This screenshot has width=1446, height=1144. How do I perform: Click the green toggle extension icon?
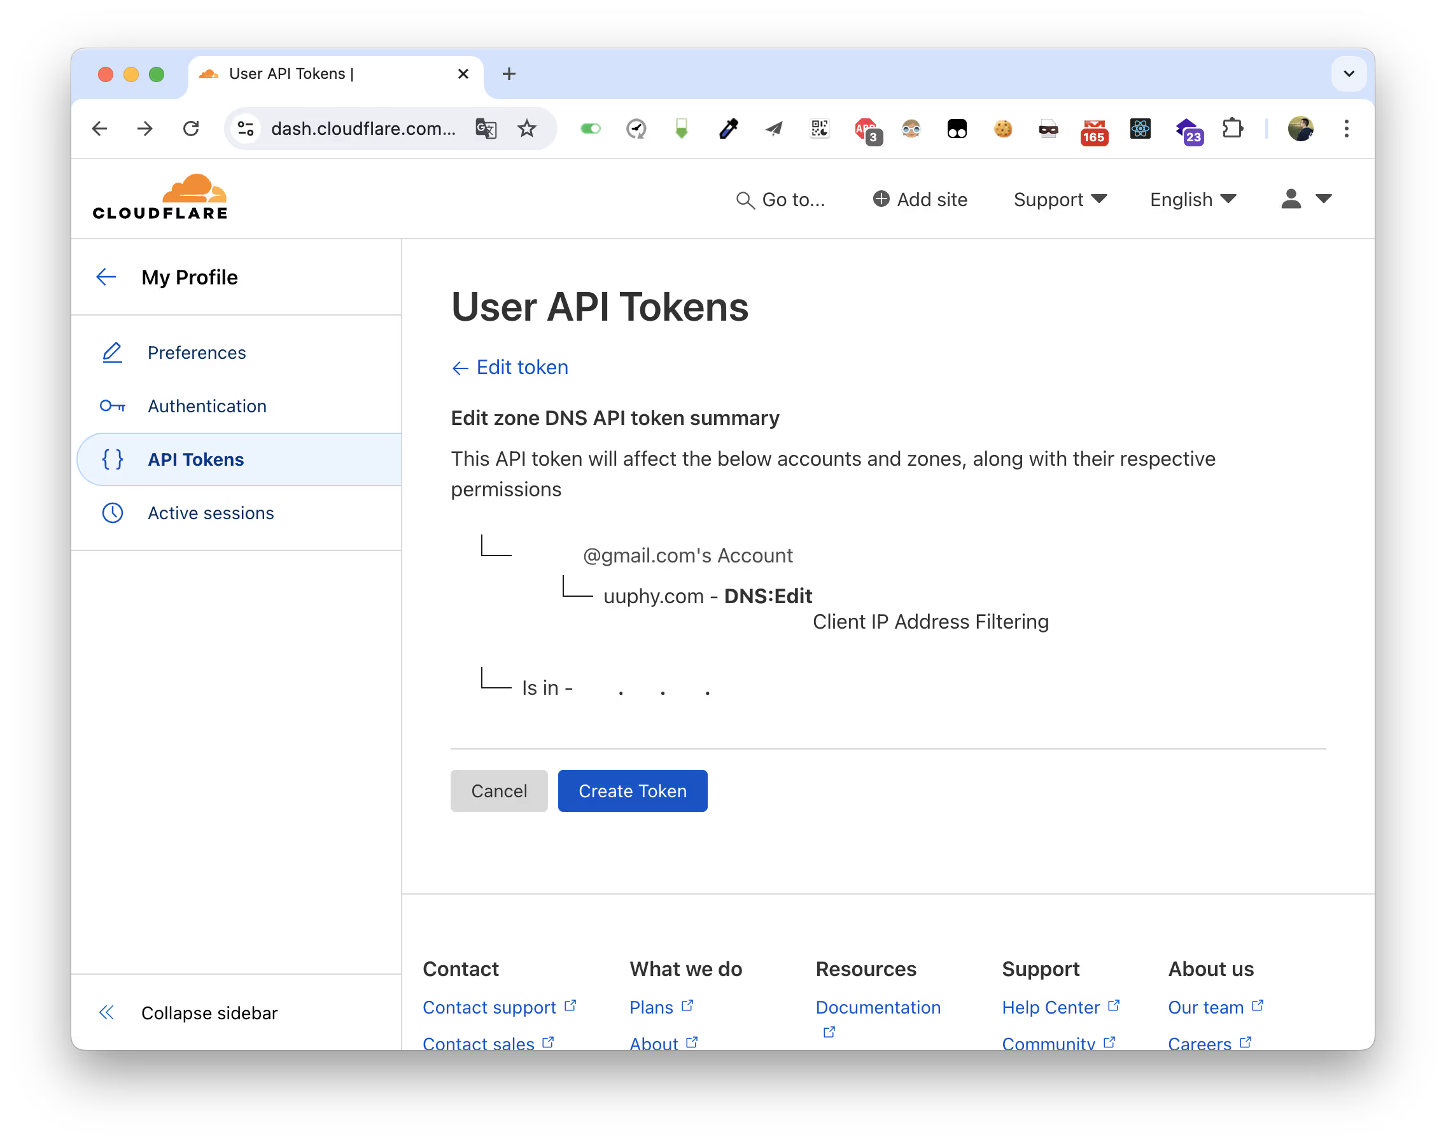pyautogui.click(x=591, y=129)
